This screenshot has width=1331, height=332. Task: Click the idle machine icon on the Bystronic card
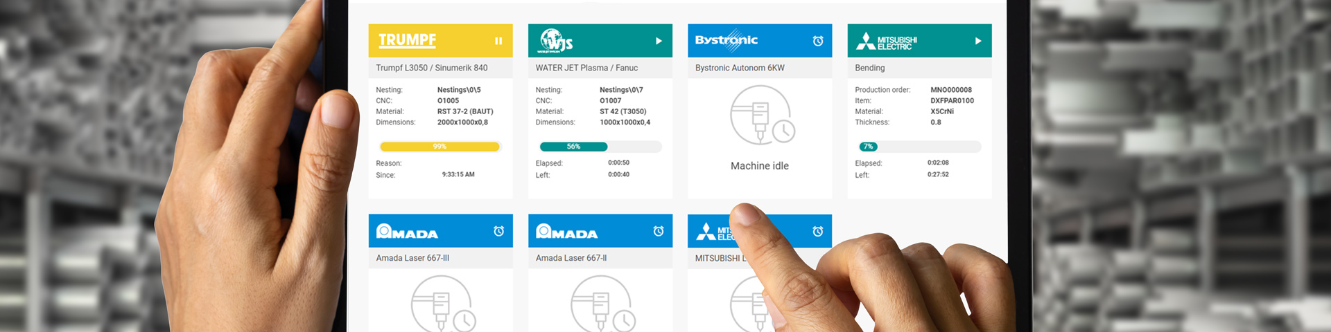pos(762,115)
